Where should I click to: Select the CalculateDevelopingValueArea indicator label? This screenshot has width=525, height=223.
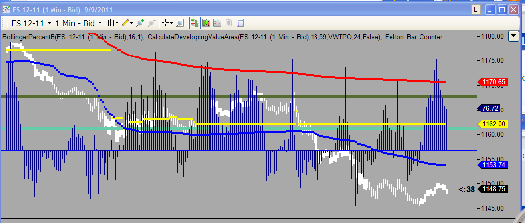click(x=265, y=37)
